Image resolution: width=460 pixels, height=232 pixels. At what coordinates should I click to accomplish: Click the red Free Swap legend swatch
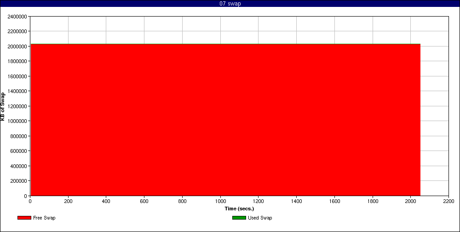(24, 218)
